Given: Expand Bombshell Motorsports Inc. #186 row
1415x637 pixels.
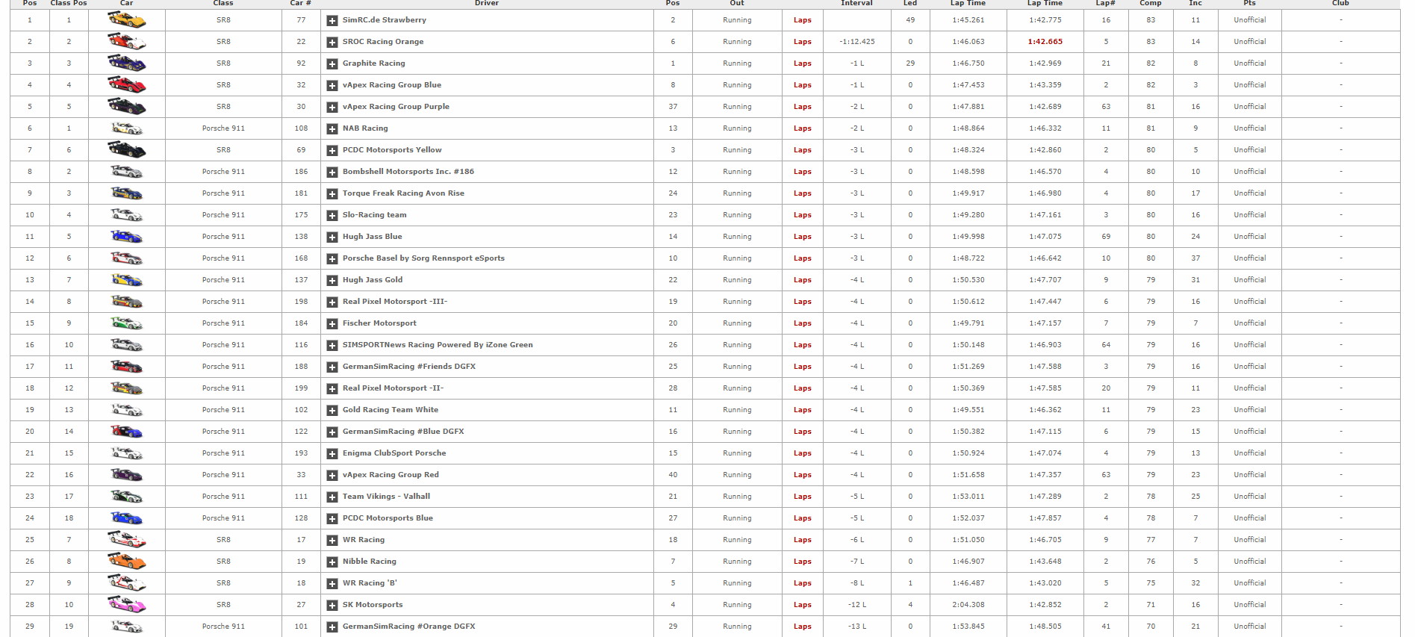Looking at the screenshot, I should coord(332,173).
